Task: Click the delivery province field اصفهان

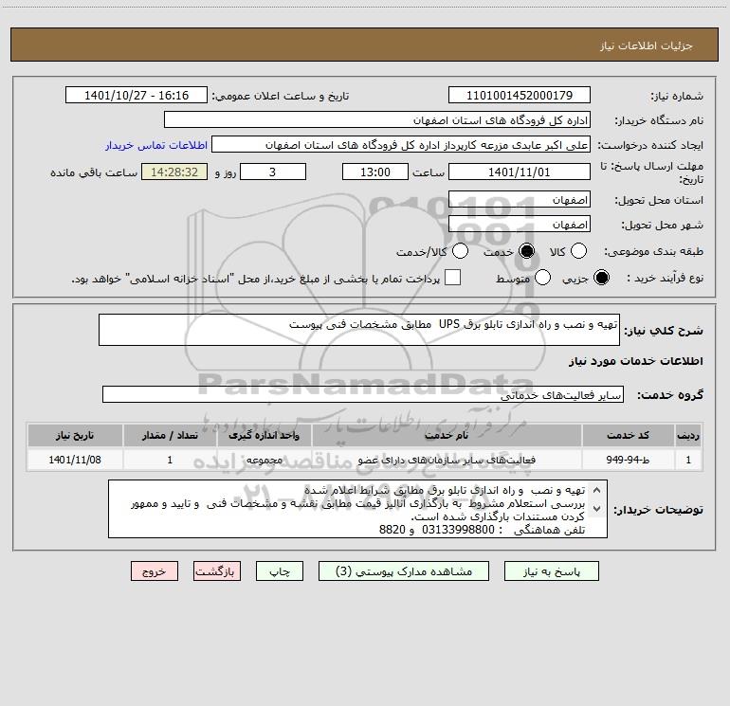Action: pyautogui.click(x=520, y=200)
